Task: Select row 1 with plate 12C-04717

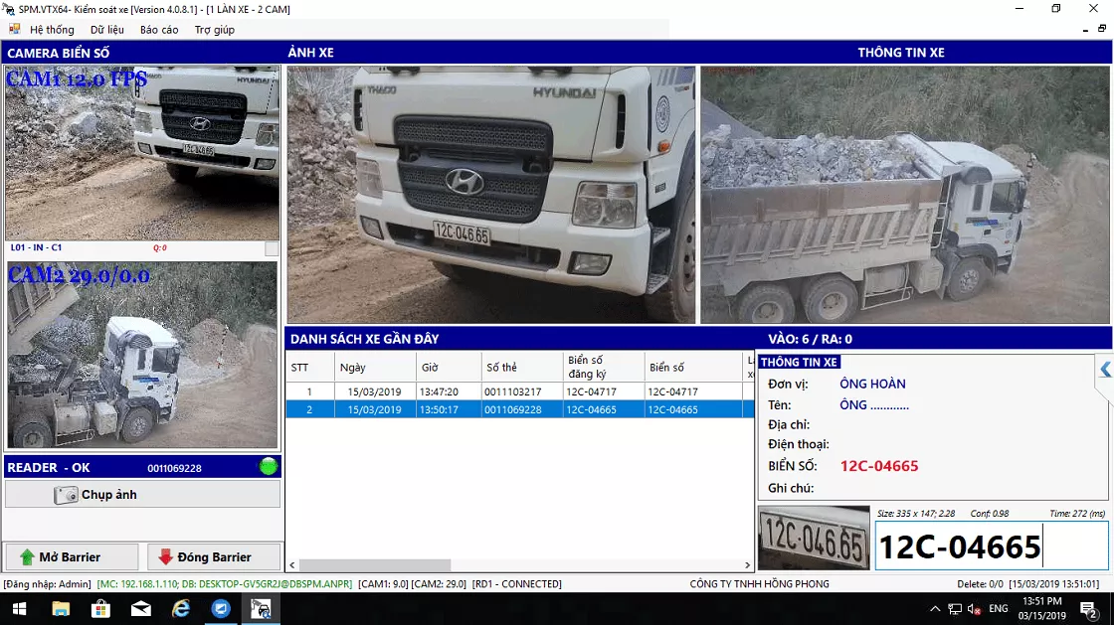Action: click(519, 391)
